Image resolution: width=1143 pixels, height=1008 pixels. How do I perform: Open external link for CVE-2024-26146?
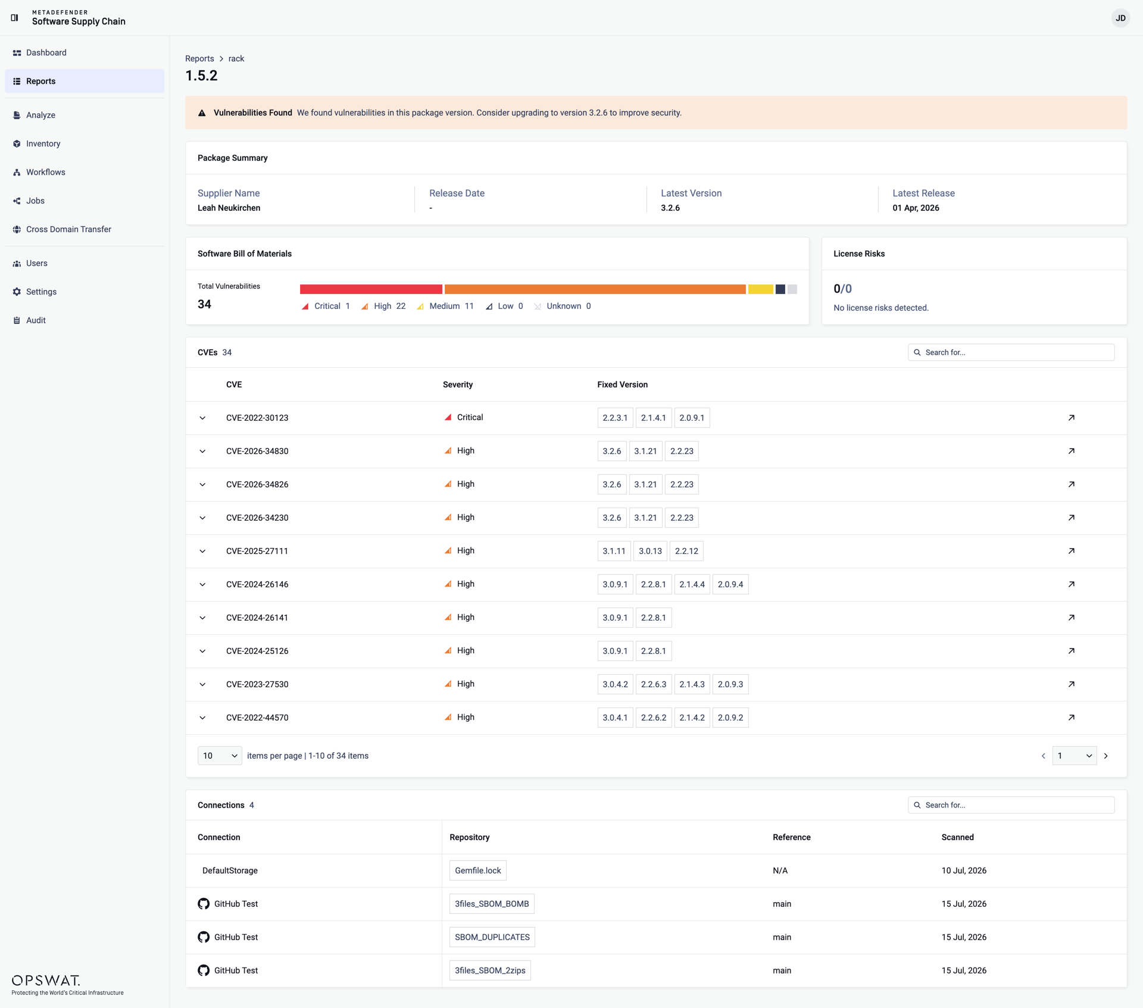point(1071,584)
